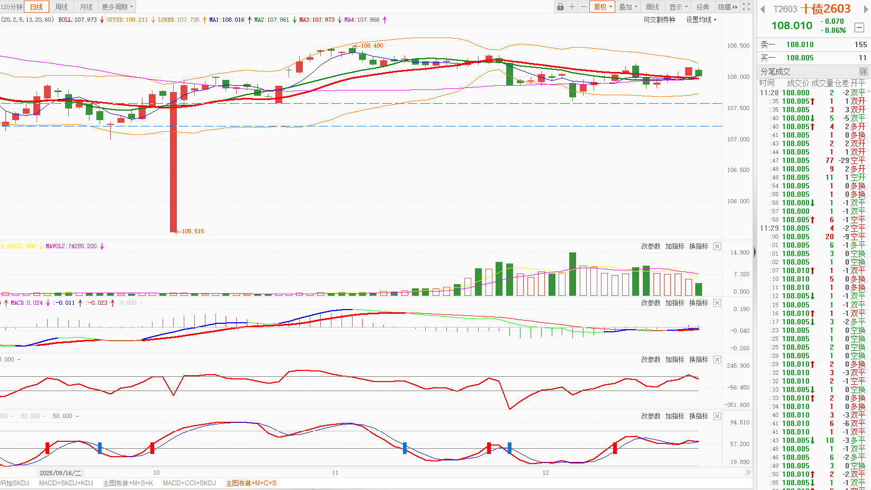Open the 设置均线 moving average dropdown
Image resolution: width=871 pixels, height=490 pixels.
pyautogui.click(x=701, y=20)
